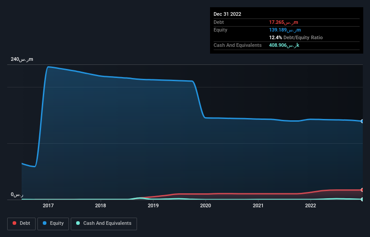Click the Equity value 139.189 in tooltip

(285, 30)
